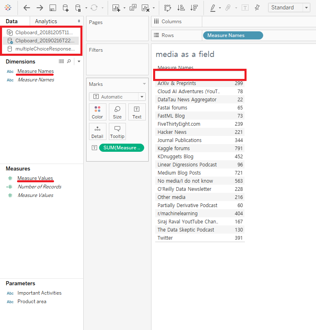Click the Show mark labels icon
This screenshot has height=330, width=316.
click(245, 8)
